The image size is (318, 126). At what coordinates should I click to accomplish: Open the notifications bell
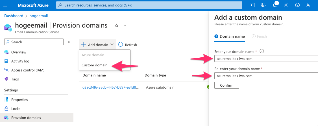coord(275,5)
